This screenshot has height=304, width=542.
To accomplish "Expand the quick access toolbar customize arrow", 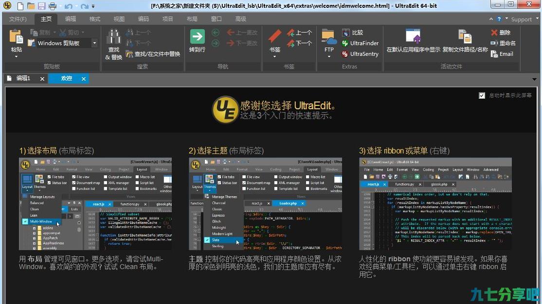I will point(93,6).
